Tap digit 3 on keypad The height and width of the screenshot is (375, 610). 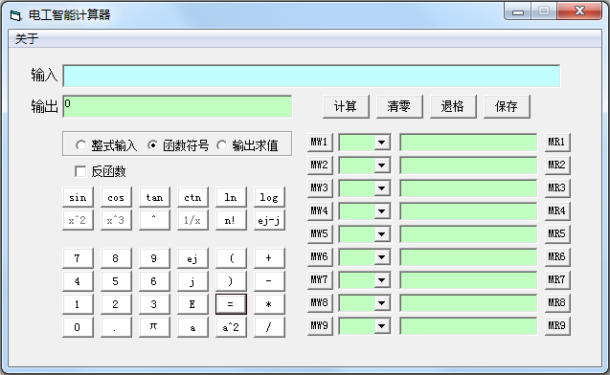coord(154,304)
